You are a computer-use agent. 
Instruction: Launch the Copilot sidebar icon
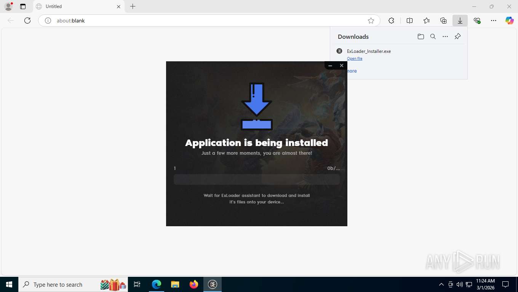[x=510, y=21]
